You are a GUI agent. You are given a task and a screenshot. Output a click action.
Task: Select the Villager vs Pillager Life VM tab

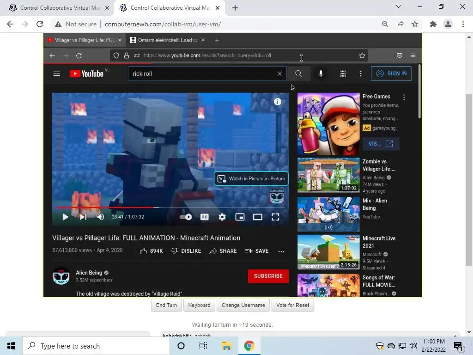tap(85, 40)
